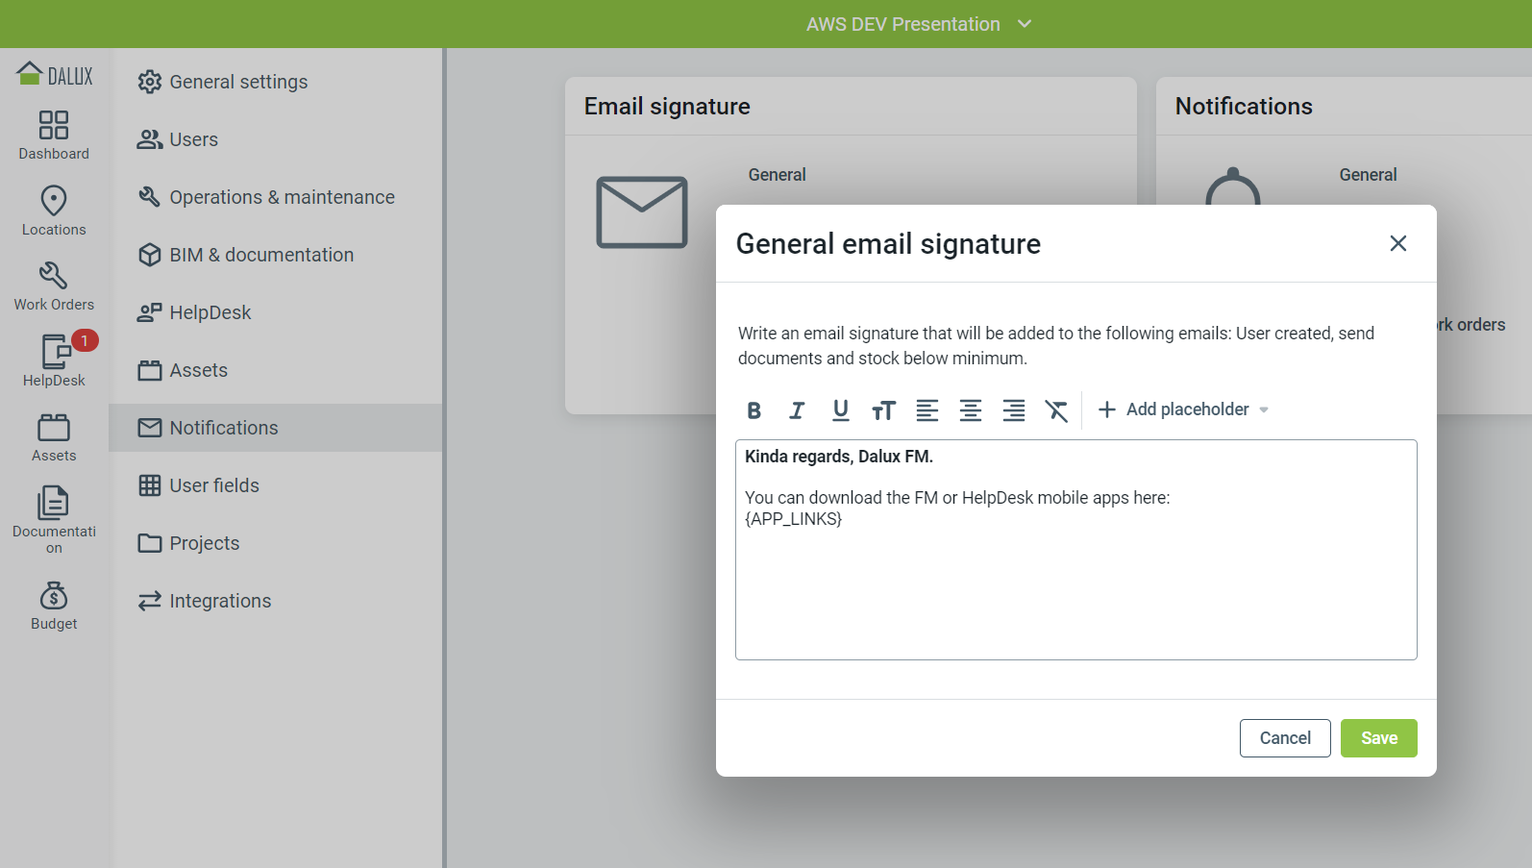Open the text size tool
This screenshot has width=1532, height=868.
point(883,410)
